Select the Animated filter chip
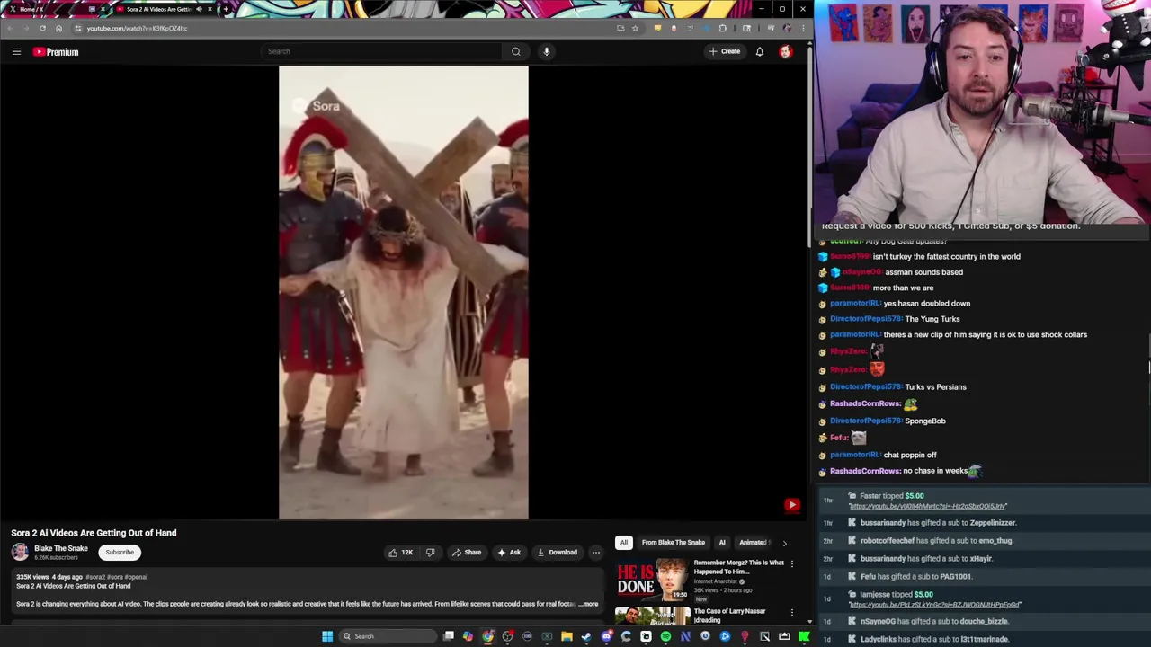The height and width of the screenshot is (647, 1151). [x=754, y=543]
